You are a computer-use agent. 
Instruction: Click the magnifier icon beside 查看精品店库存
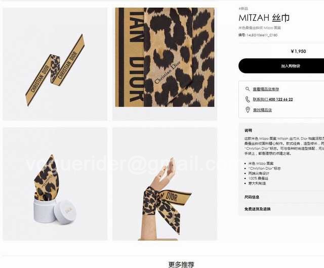(248, 89)
